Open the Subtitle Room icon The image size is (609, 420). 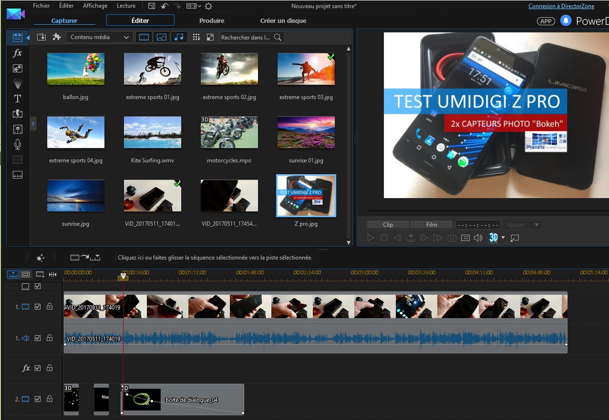[x=18, y=175]
